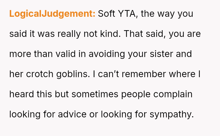
Task: Click the word "can't" in the comment
Action: pos(111,74)
